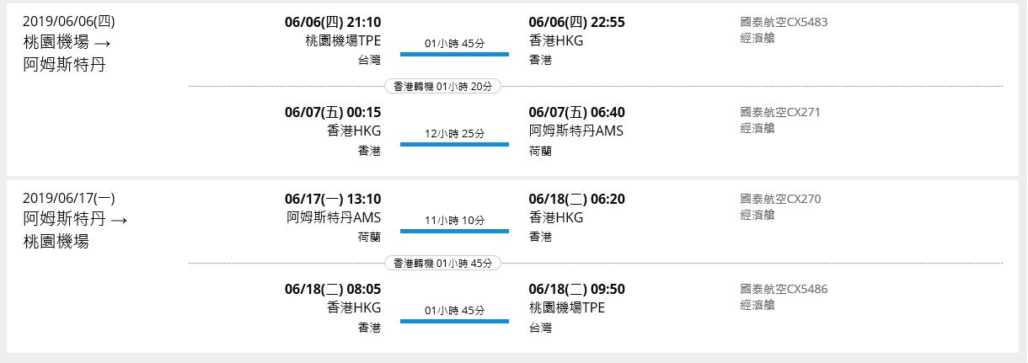Image resolution: width=1028 pixels, height=363 pixels.
Task: Click the 06/17(一) 13:10 departure time
Action: tap(333, 200)
